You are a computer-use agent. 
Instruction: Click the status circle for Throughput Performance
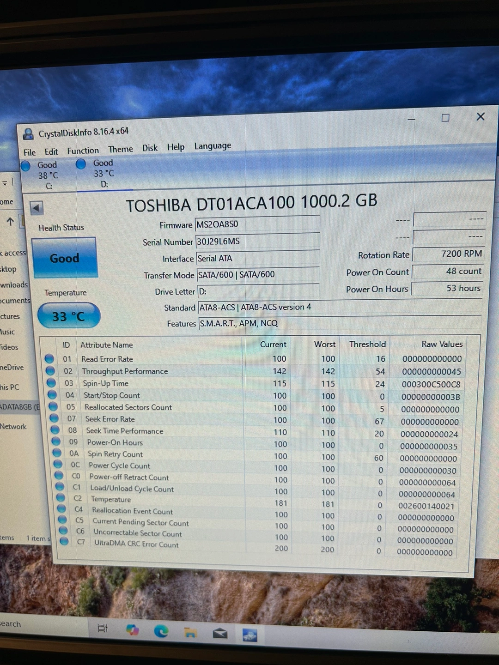(x=50, y=371)
